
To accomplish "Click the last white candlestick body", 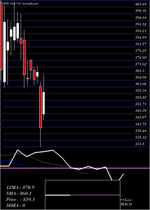I will point(44,103).
